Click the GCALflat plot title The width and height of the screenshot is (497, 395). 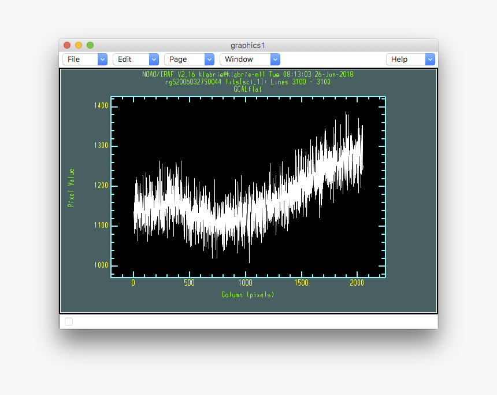(x=248, y=90)
